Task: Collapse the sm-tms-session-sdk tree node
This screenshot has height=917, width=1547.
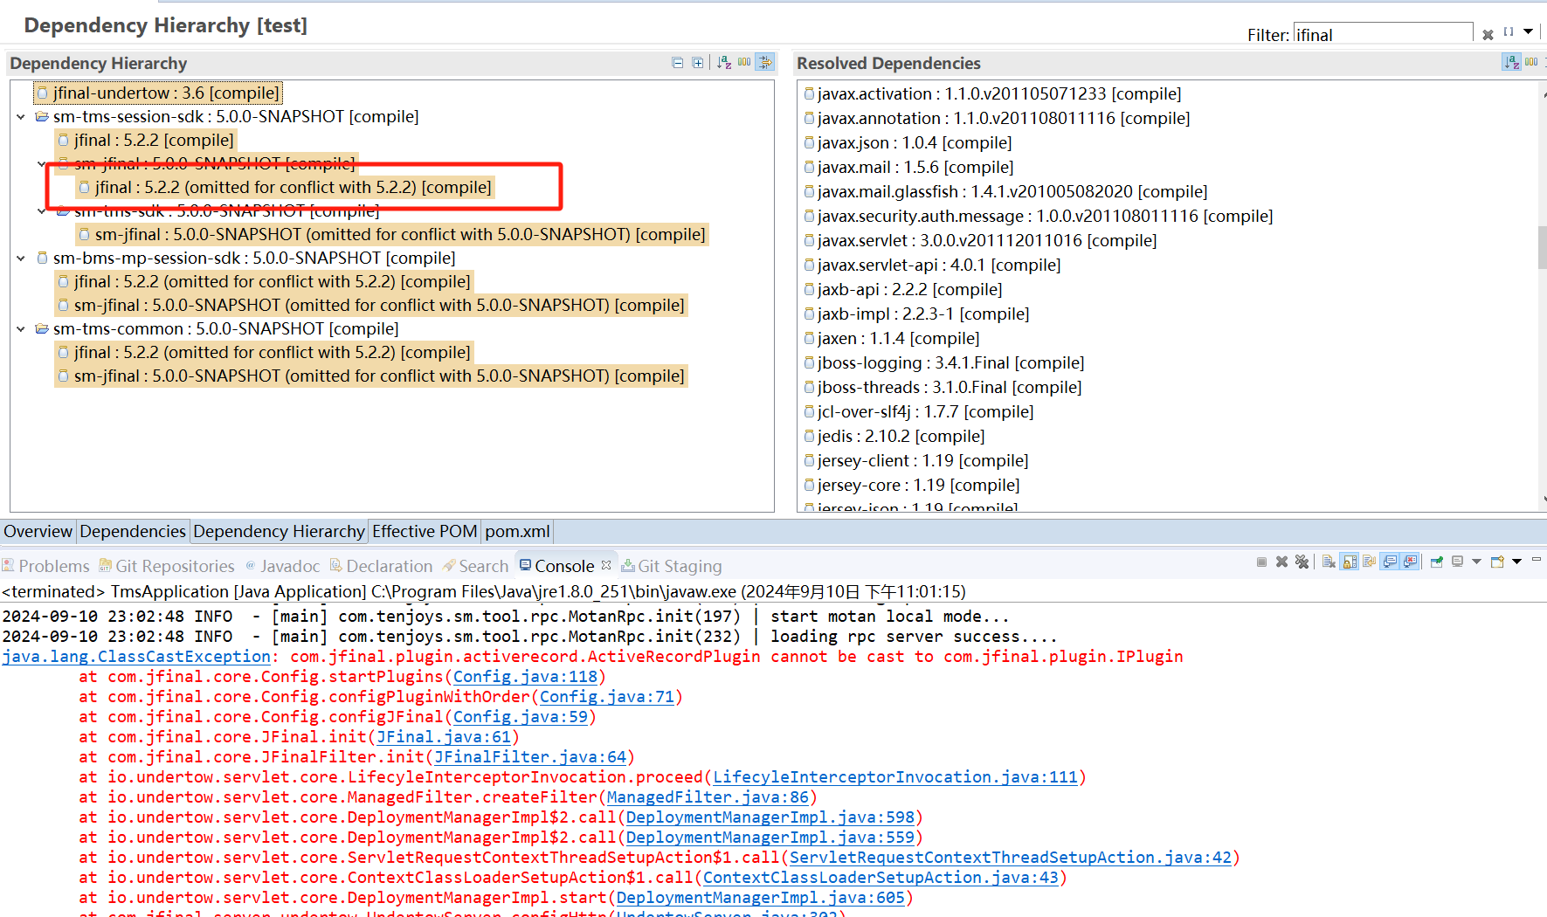Action: [x=21, y=117]
